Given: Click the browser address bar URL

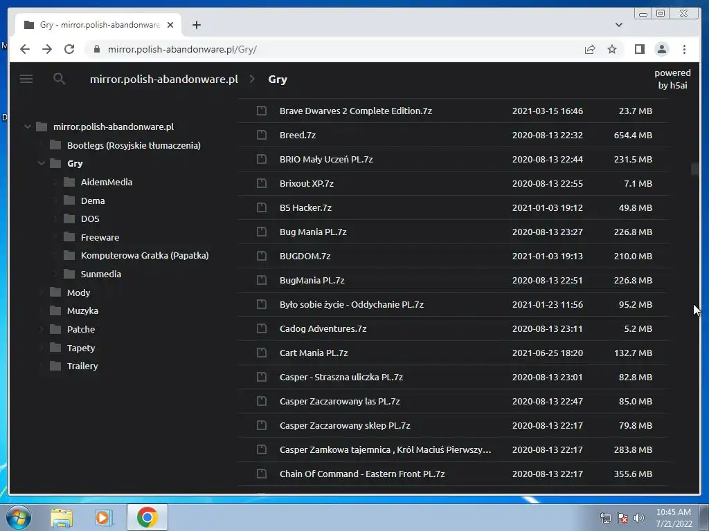Looking at the screenshot, I should coord(182,49).
